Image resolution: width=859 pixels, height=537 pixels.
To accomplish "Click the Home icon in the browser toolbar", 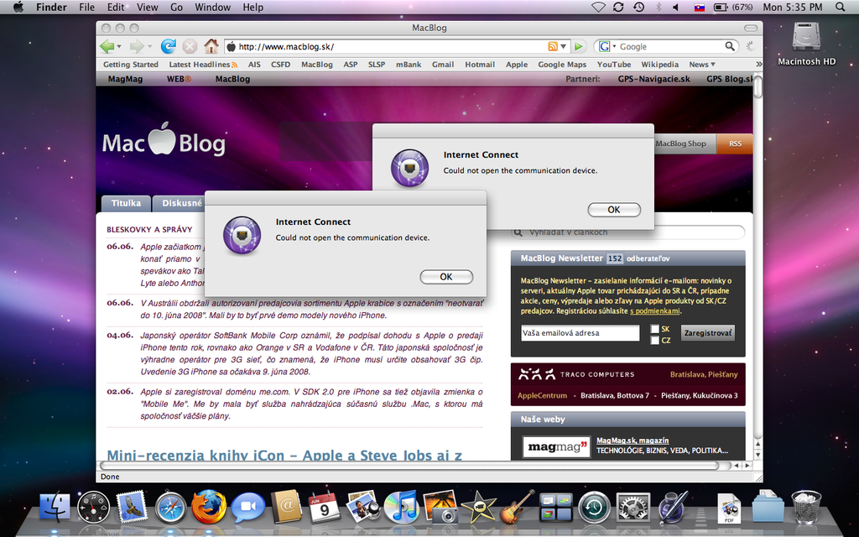I will 211,47.
